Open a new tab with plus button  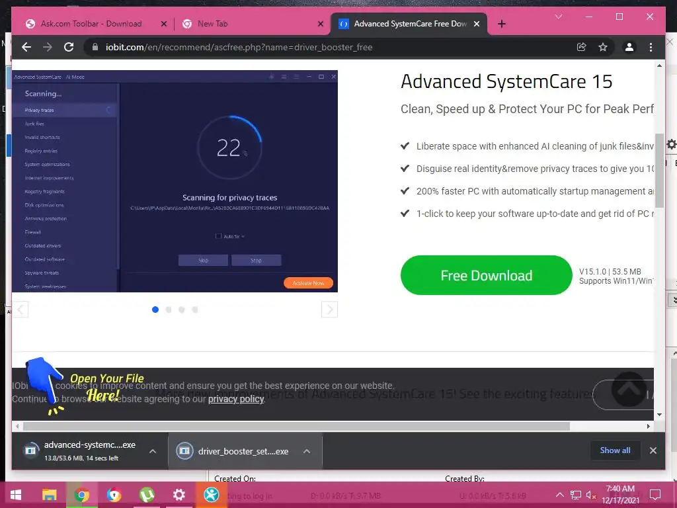(501, 24)
